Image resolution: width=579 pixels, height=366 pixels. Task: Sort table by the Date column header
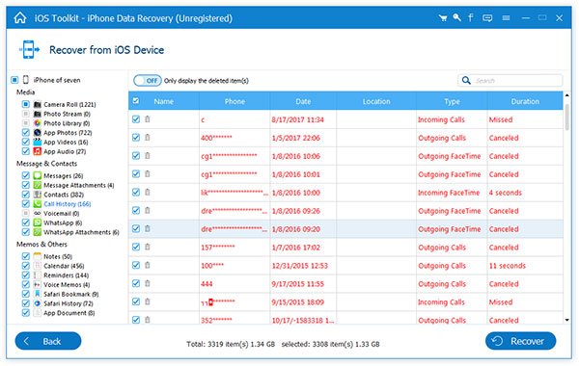pos(303,101)
